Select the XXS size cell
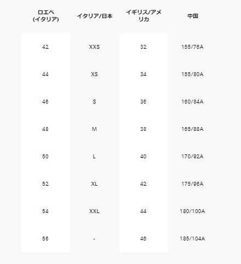Viewport: 241px width, 264px height. (94, 47)
